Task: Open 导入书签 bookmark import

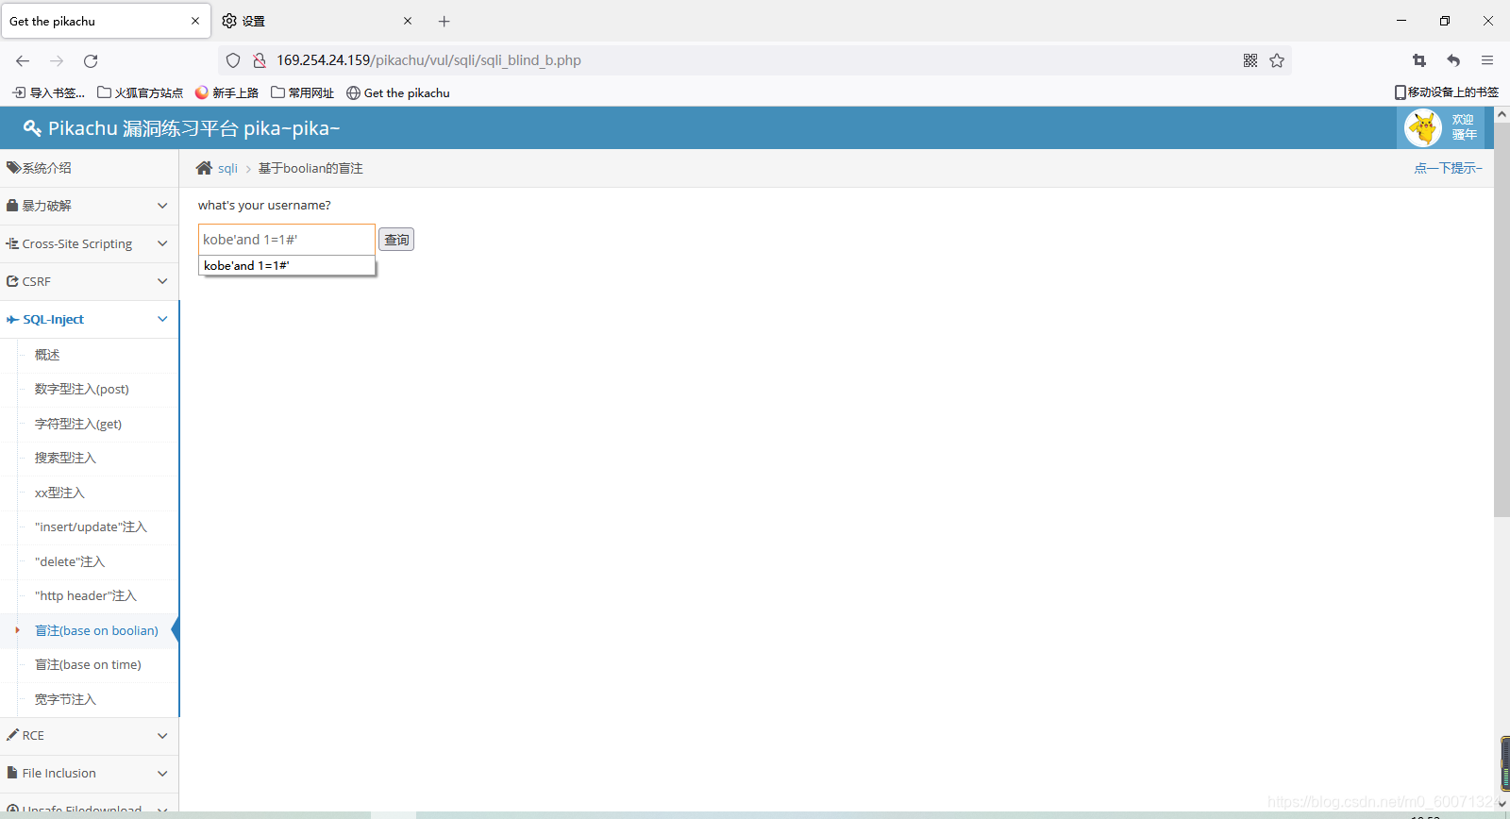Action: 48,92
